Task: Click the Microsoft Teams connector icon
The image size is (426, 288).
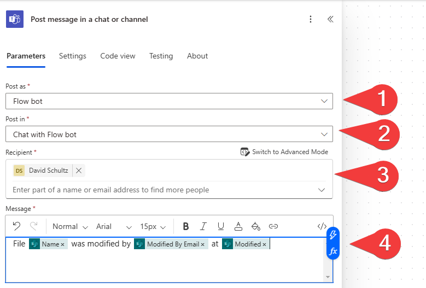Action: [15, 19]
